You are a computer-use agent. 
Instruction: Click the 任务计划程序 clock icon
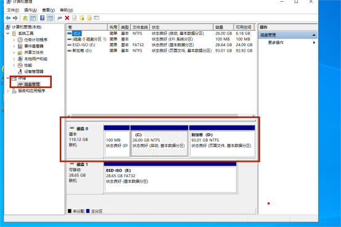[20, 40]
